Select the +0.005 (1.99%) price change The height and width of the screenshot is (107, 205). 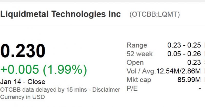coord(44,70)
